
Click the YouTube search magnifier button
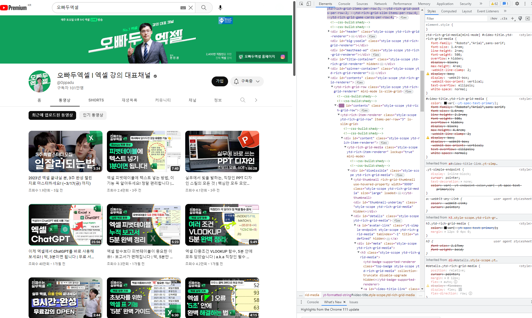204,8
